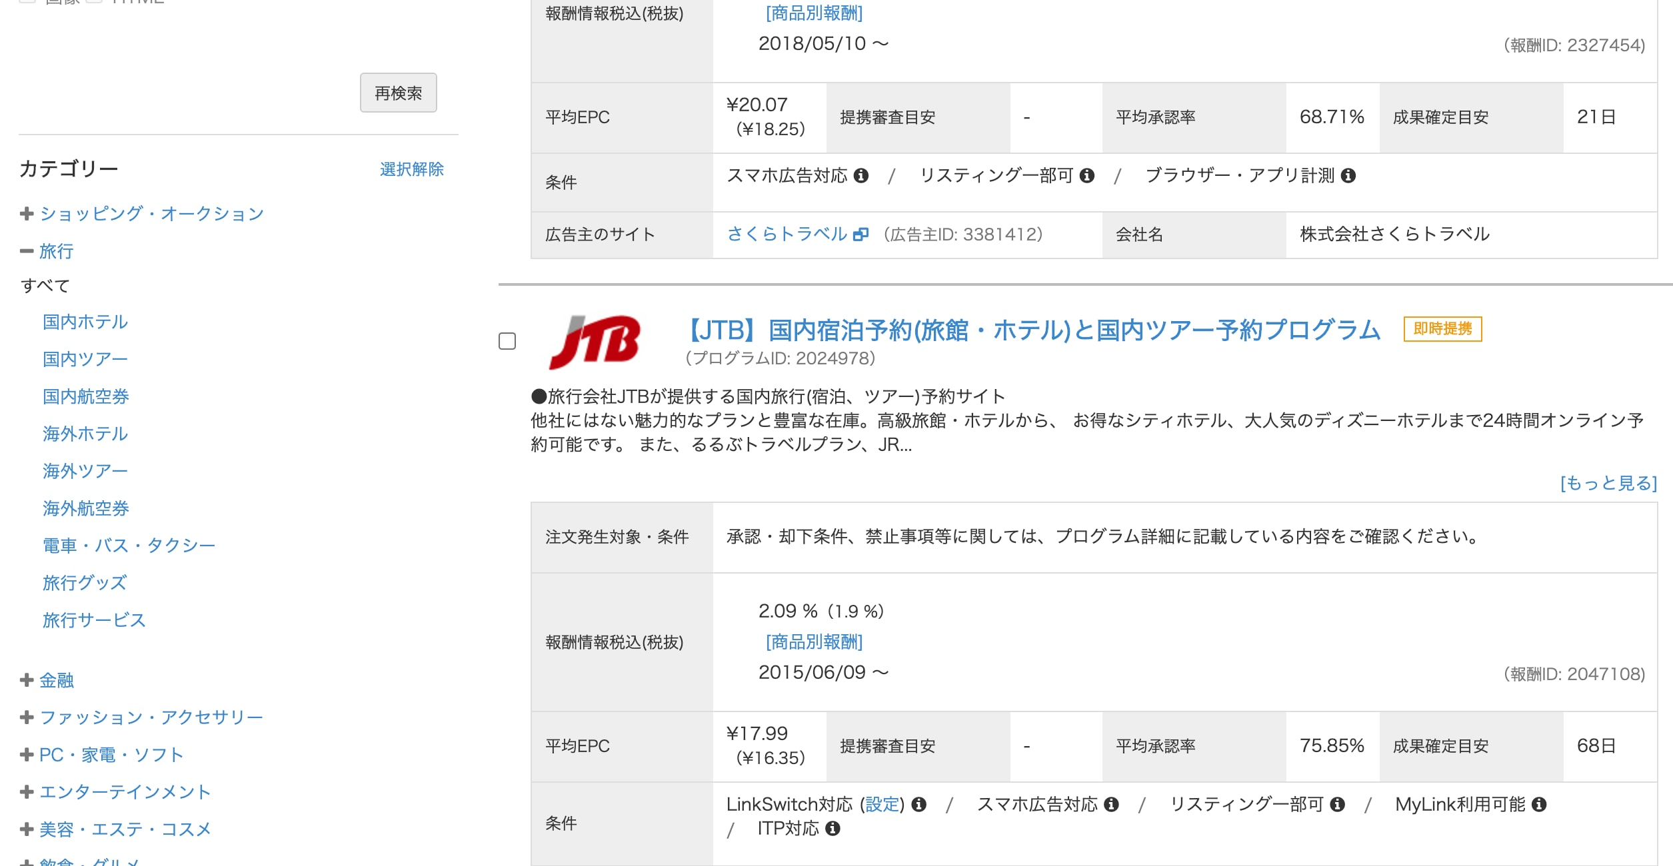Click 21日 confirmation estimate value
Image resolution: width=1673 pixels, height=866 pixels.
tap(1596, 117)
